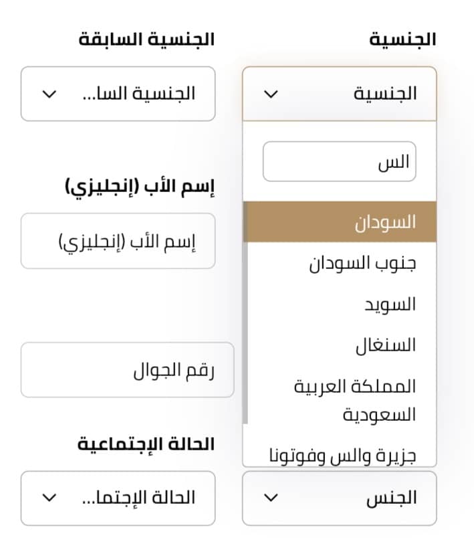Expand the الجنس dropdown
Screen dimensions: 474x538
pyautogui.click(x=339, y=498)
